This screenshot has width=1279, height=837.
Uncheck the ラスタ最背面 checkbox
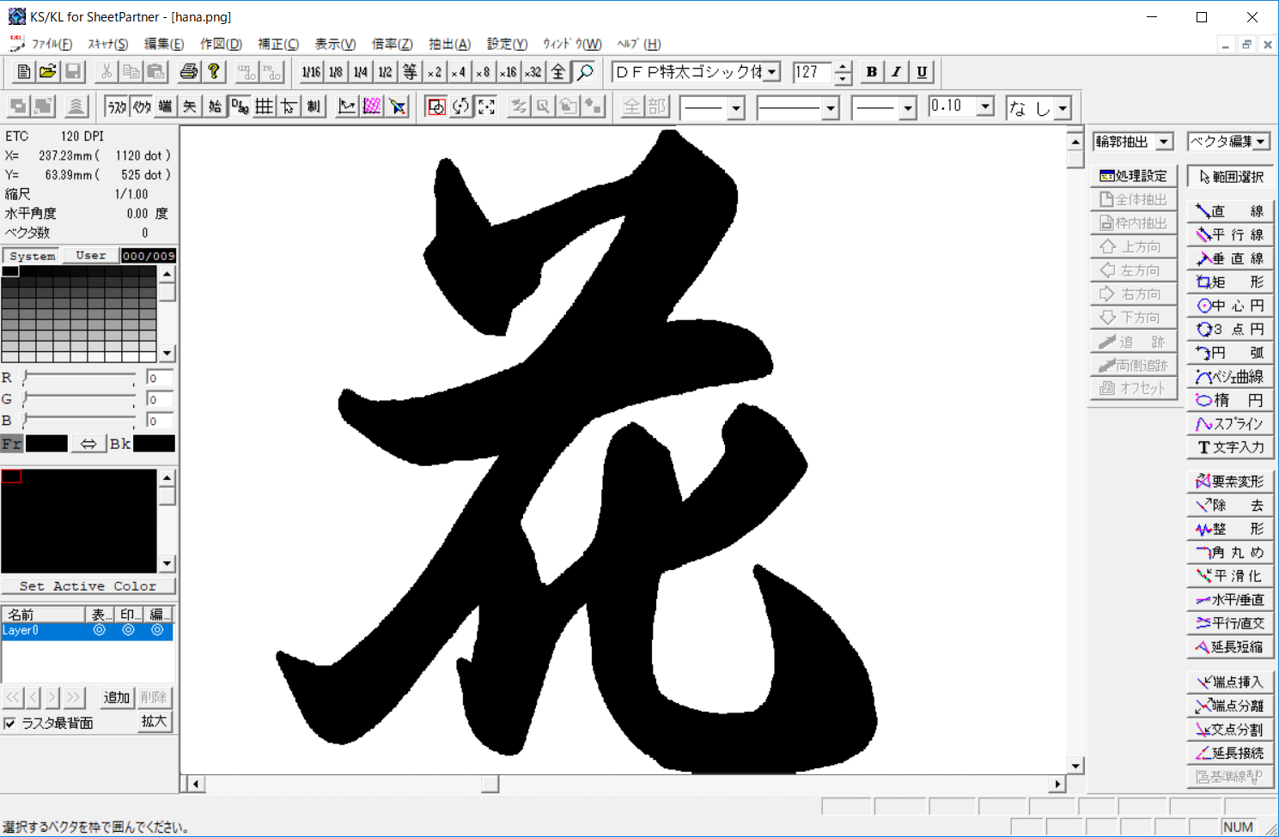click(x=10, y=724)
